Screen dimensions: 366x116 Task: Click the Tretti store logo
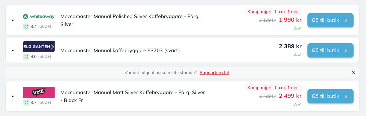click(x=39, y=92)
